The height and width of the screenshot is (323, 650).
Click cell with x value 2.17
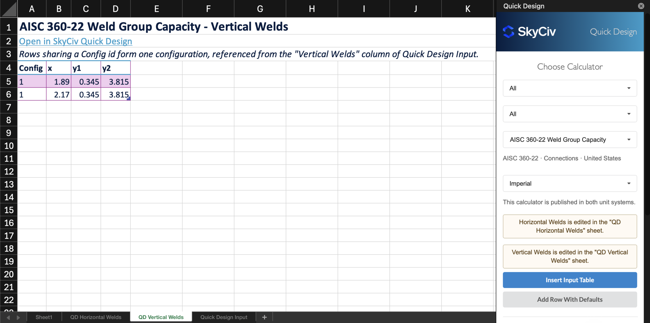click(59, 94)
